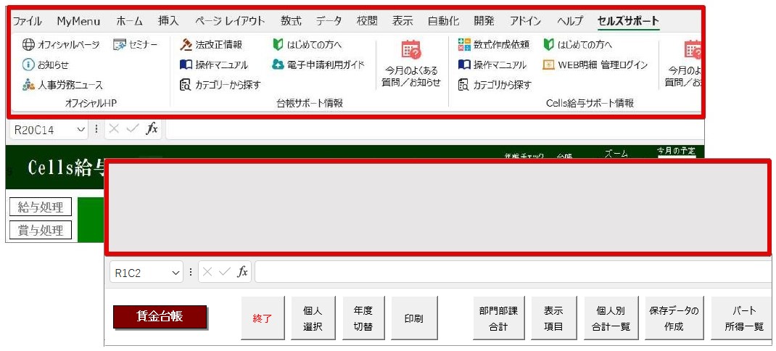Expand the R20C14 name box dropdown
The image size is (776, 351).
81,130
